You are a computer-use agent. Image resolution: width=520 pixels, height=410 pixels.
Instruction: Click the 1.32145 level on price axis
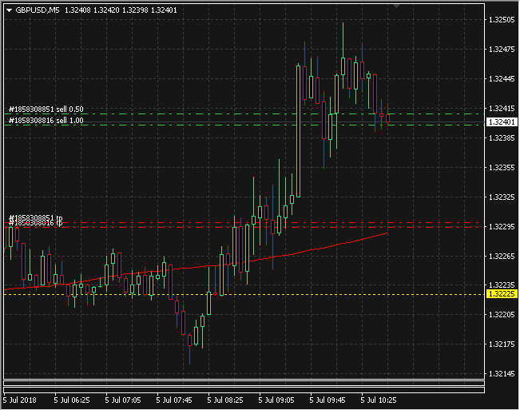click(501, 373)
